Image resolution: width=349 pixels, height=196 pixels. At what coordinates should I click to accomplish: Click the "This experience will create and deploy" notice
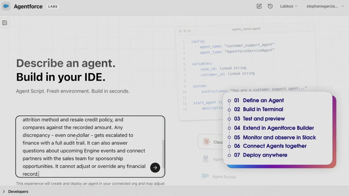pyautogui.click(x=90, y=184)
